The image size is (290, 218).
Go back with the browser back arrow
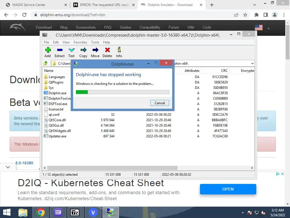6,15
